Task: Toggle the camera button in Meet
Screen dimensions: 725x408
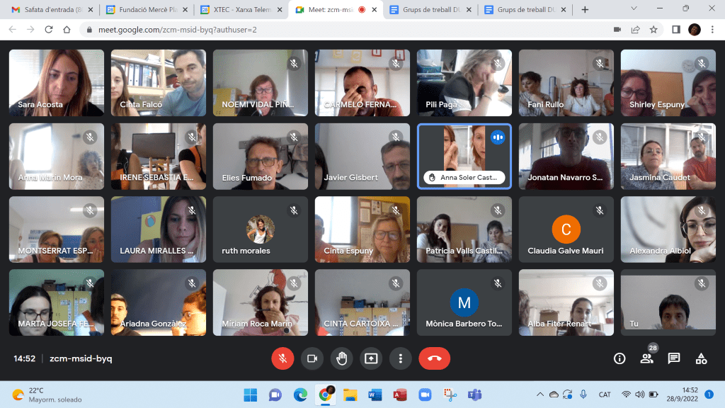Action: (312, 358)
